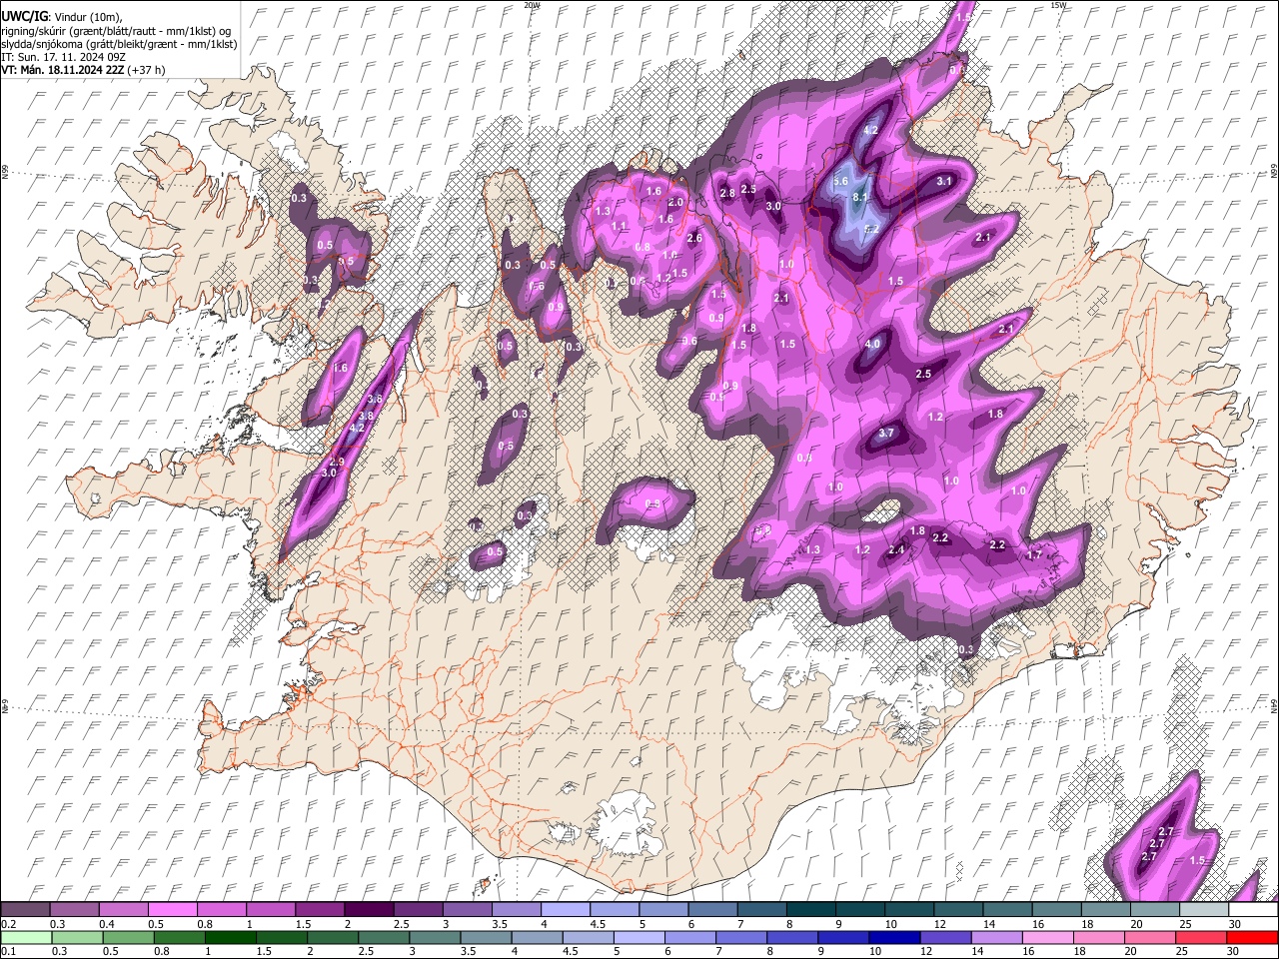
Task: Click the 2.6 map value label
Action: pos(695,239)
